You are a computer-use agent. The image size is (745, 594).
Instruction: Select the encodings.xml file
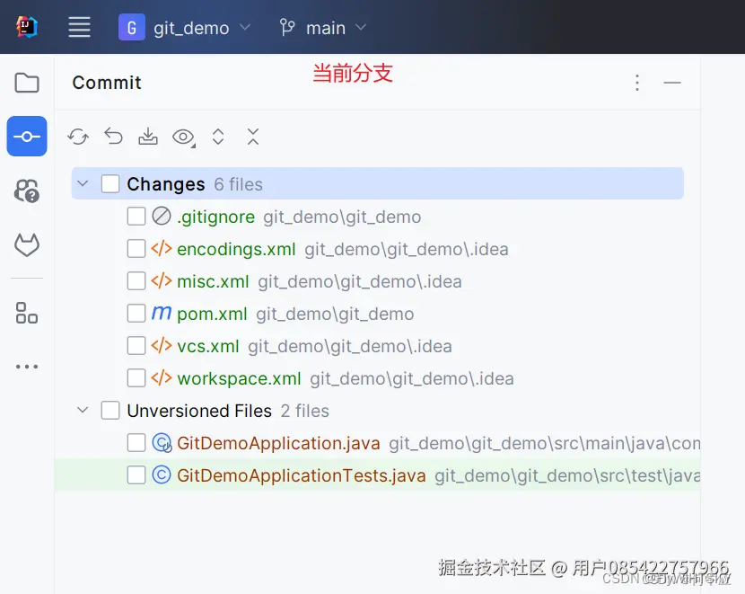point(236,249)
